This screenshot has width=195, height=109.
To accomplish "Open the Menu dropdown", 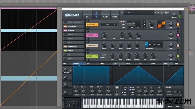I will 166,13.
